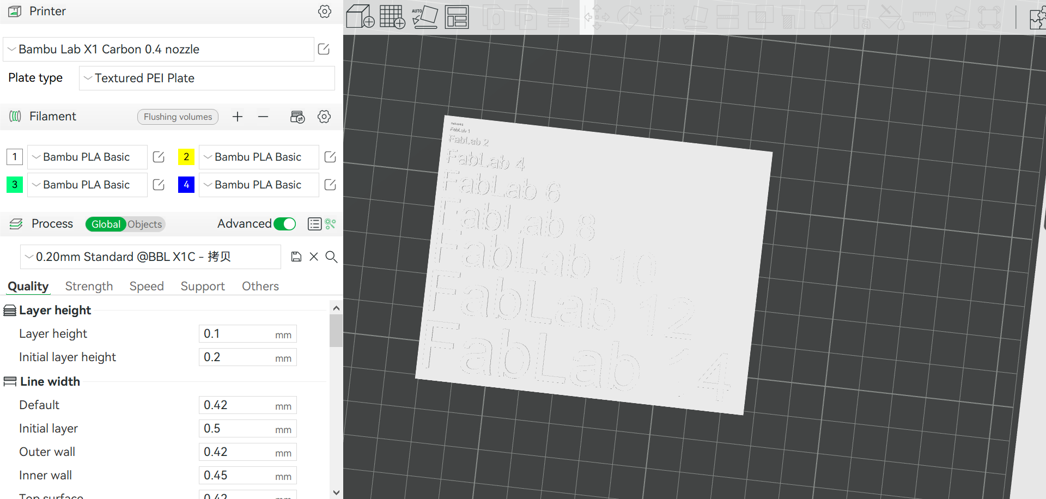Edit the Bambu Lab X1 Carbon printer preset

pos(324,49)
